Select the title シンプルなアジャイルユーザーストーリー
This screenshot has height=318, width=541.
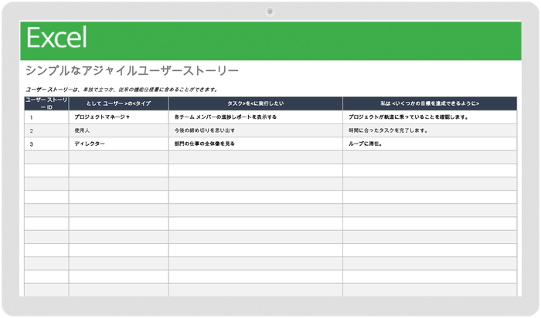132,71
